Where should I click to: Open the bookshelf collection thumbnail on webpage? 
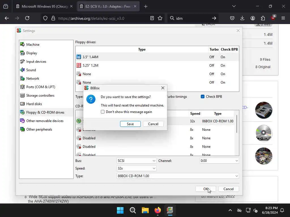click(264, 156)
